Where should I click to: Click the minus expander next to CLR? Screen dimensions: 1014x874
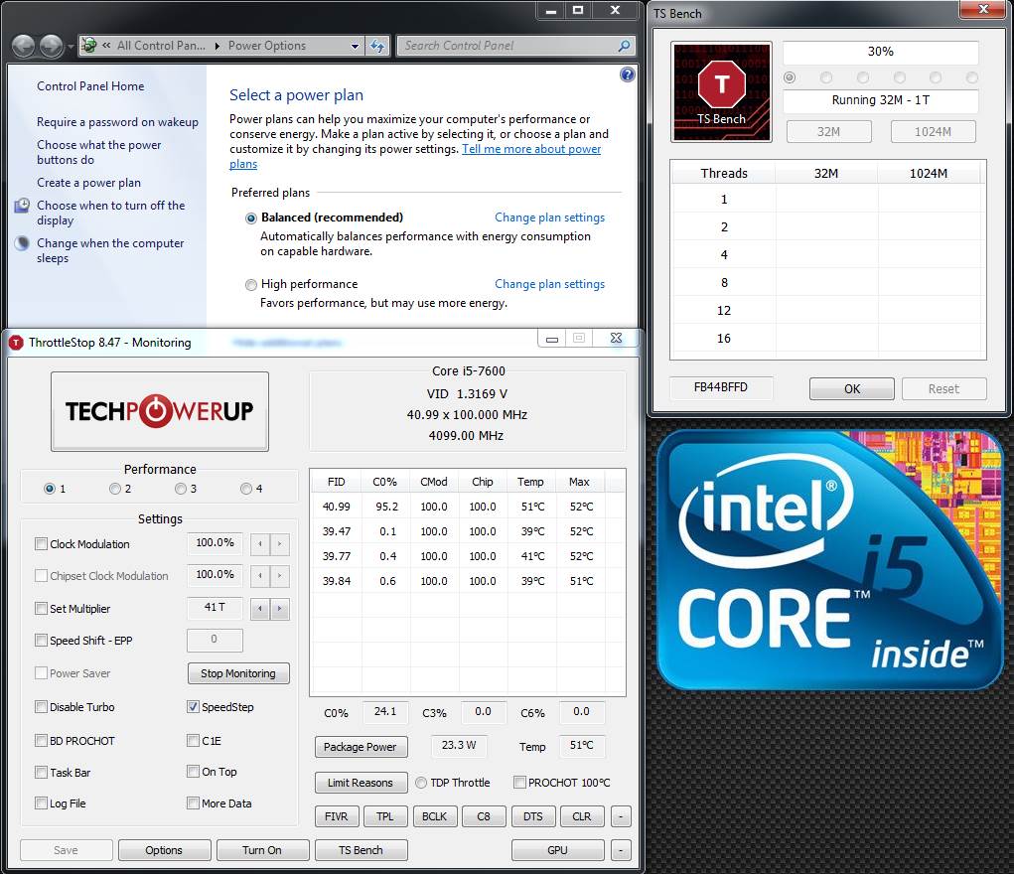[621, 816]
